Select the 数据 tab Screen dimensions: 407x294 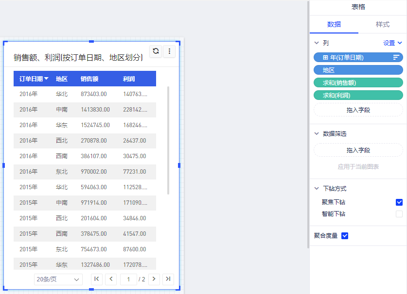click(x=334, y=24)
